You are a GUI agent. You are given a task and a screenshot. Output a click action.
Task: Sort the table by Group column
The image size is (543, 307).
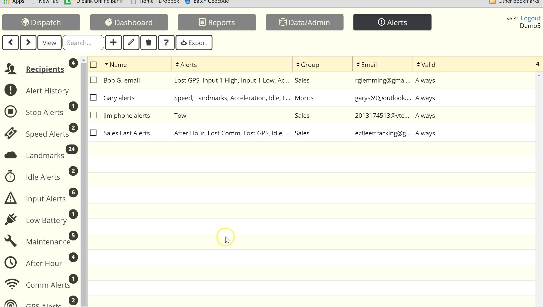[309, 64]
